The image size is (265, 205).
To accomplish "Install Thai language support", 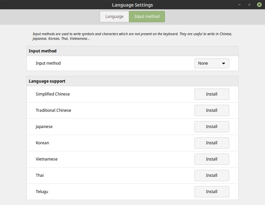I will click(211, 175).
